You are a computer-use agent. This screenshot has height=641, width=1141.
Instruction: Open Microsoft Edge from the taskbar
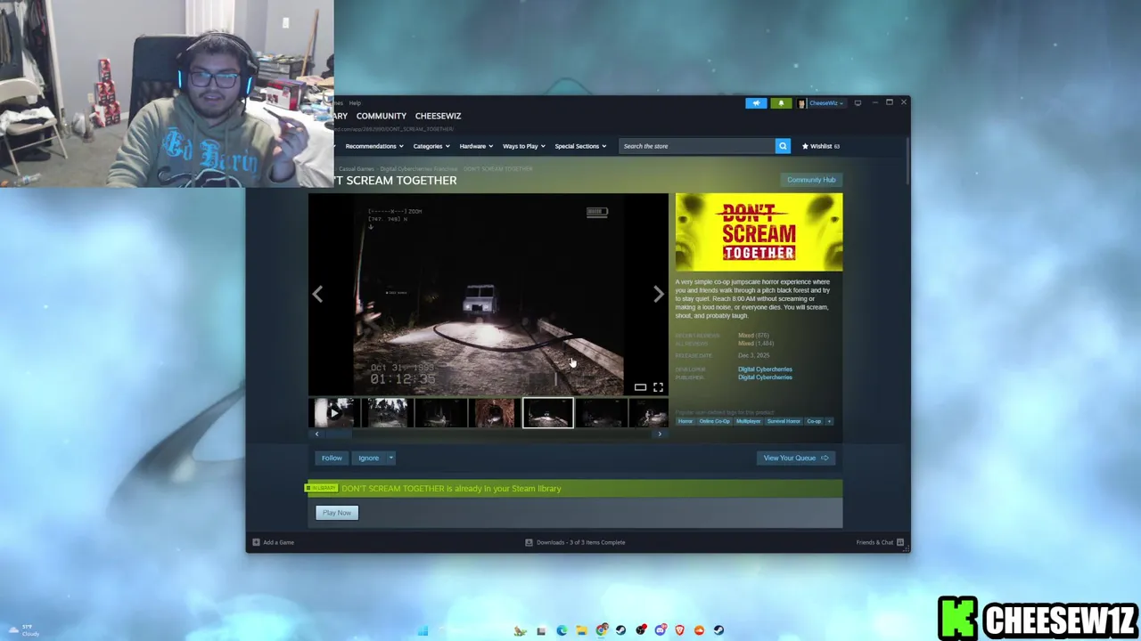[x=562, y=630]
